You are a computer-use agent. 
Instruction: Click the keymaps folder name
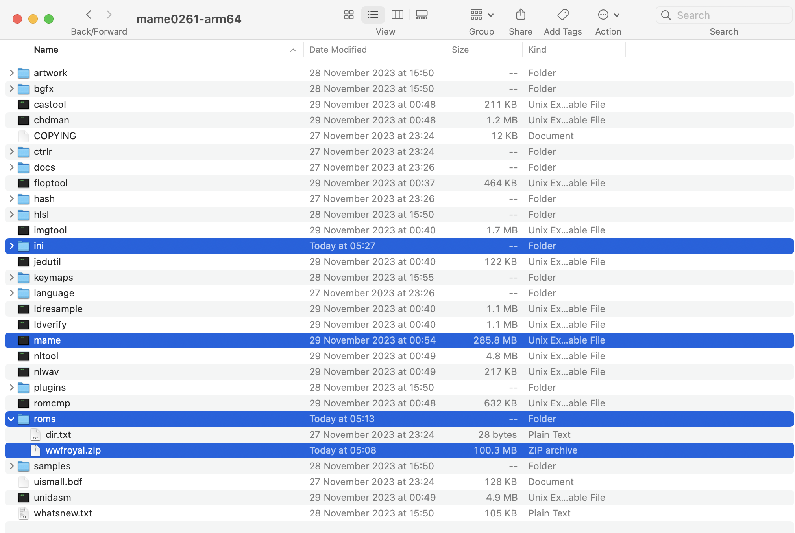tap(54, 278)
